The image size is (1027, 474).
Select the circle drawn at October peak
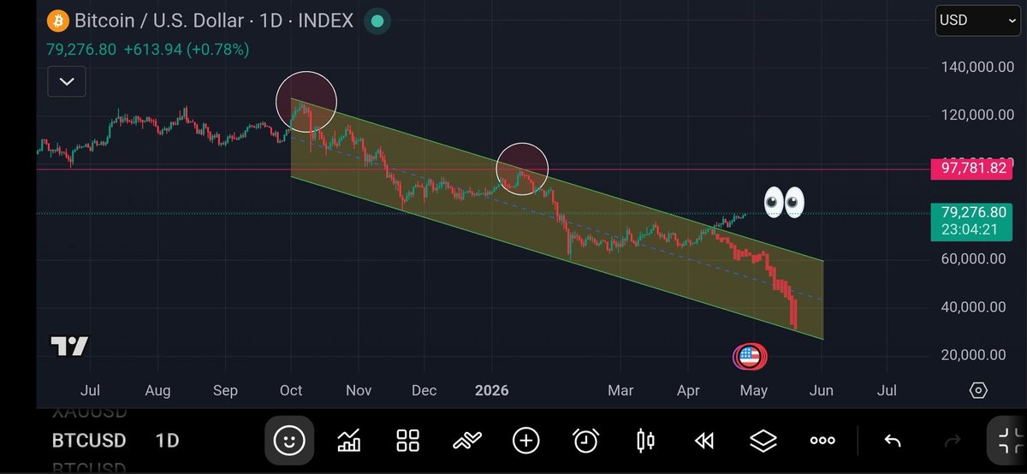(x=306, y=102)
